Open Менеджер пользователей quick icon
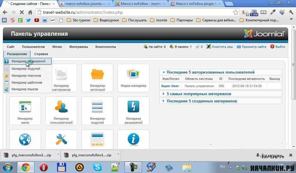Screen dimensions: 296x173 [61, 111]
